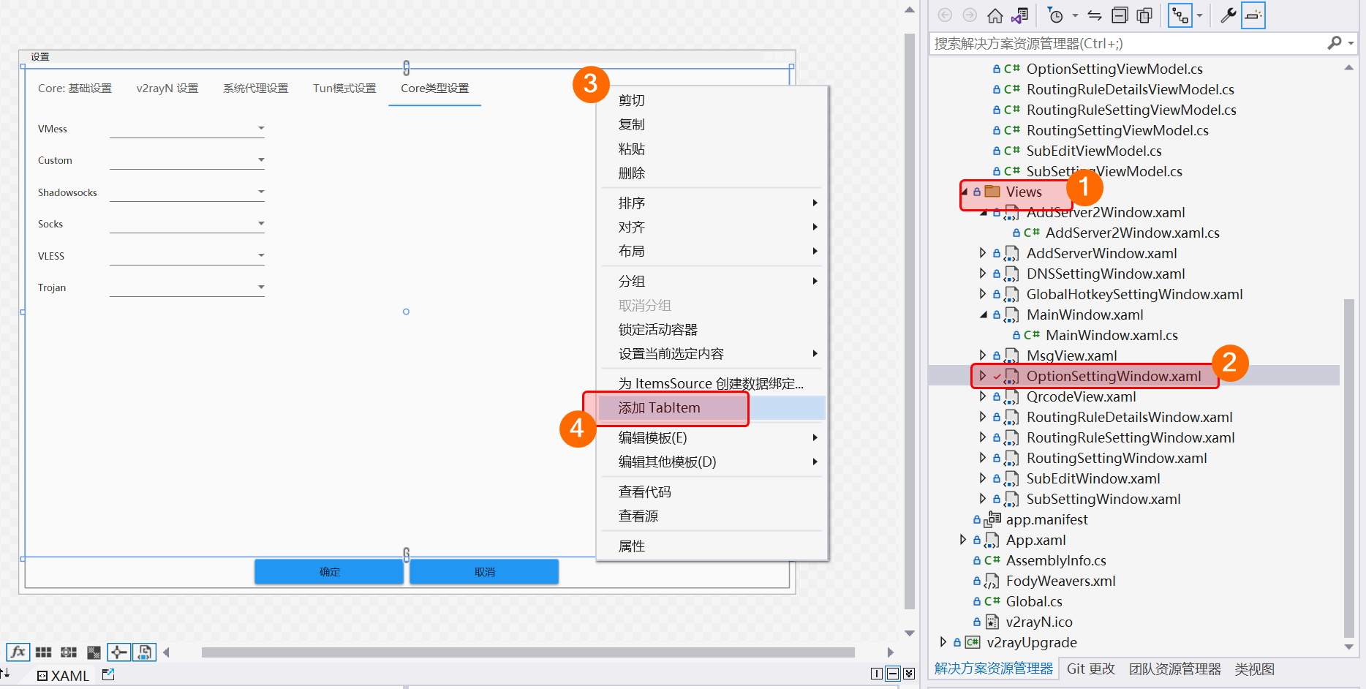Click the pending changes filter clock icon

click(1055, 15)
